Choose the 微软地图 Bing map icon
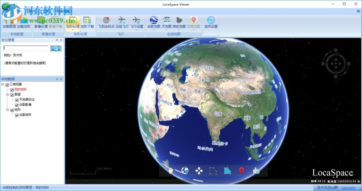Viewport: 362px width, 191px height. (x=179, y=20)
